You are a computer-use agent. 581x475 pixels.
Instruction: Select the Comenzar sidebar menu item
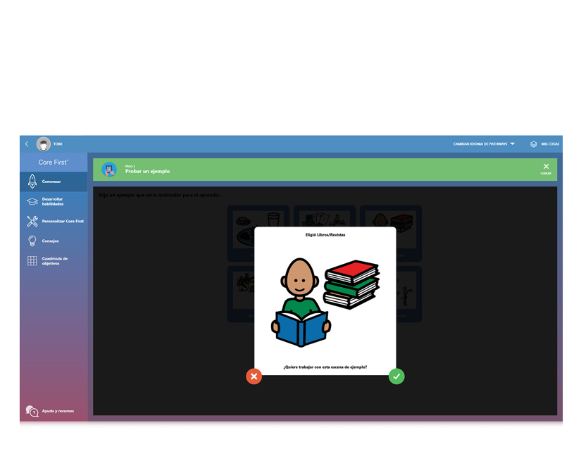point(51,182)
